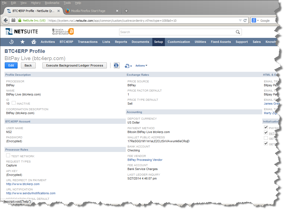This screenshot has width=284, height=209.
Task: Open the Reports navigation menu
Action: coord(121,42)
